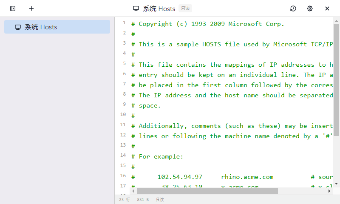Click the 系统 Hosts title text at top
The height and width of the screenshot is (204, 340).
[159, 8]
